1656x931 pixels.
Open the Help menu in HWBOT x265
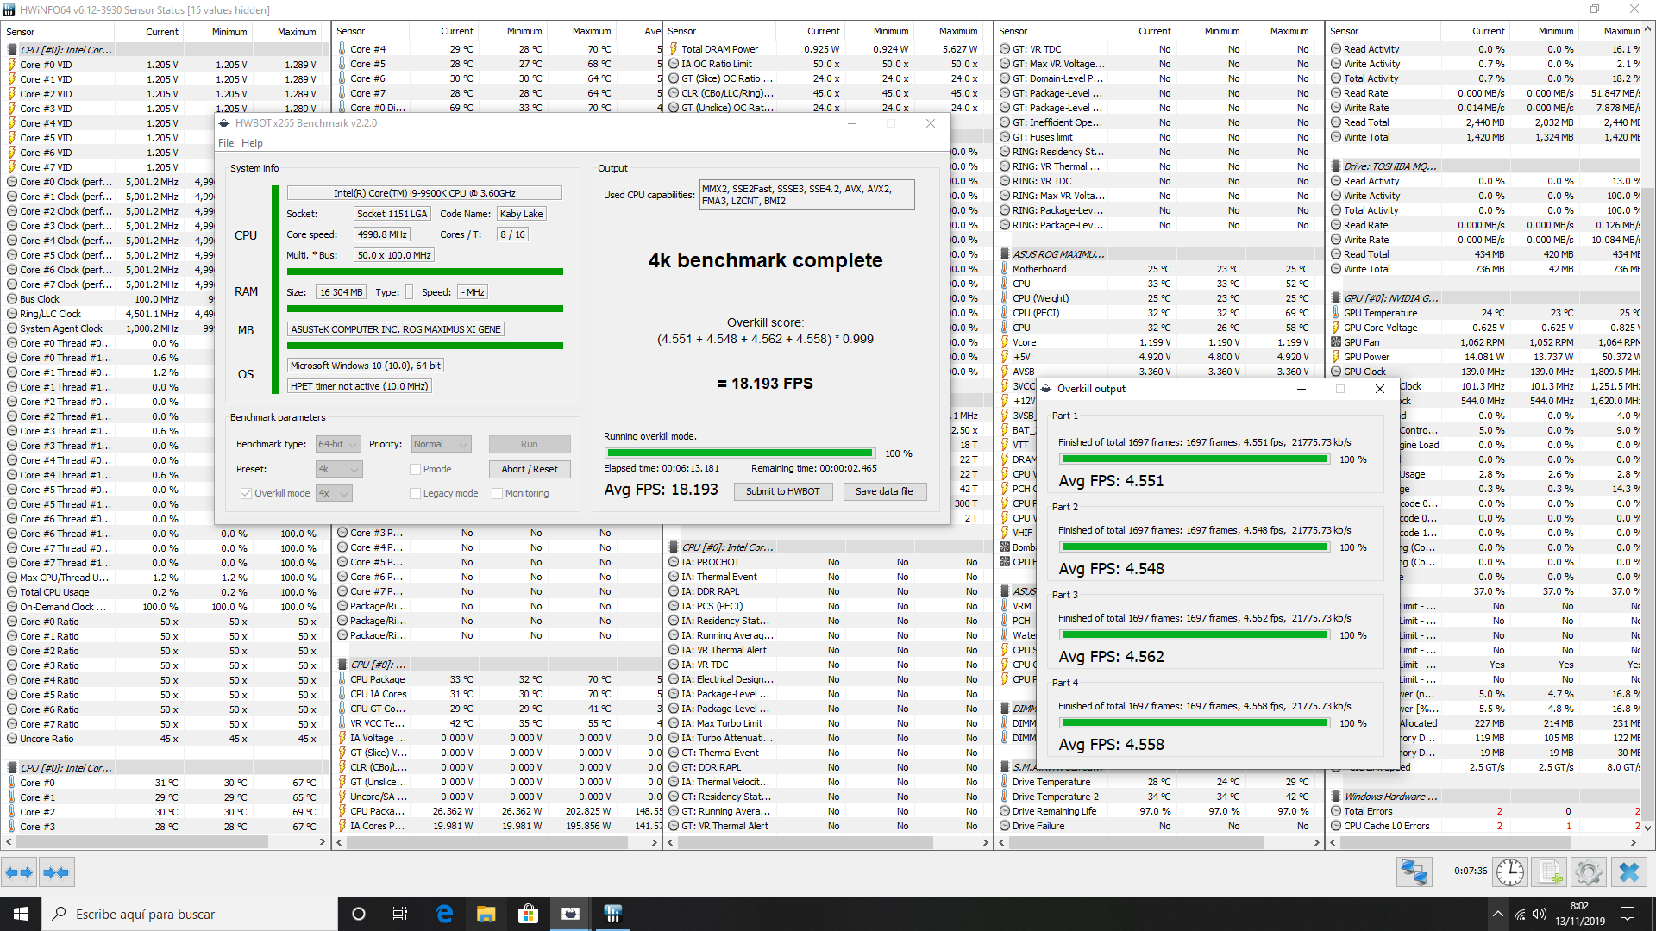click(252, 143)
